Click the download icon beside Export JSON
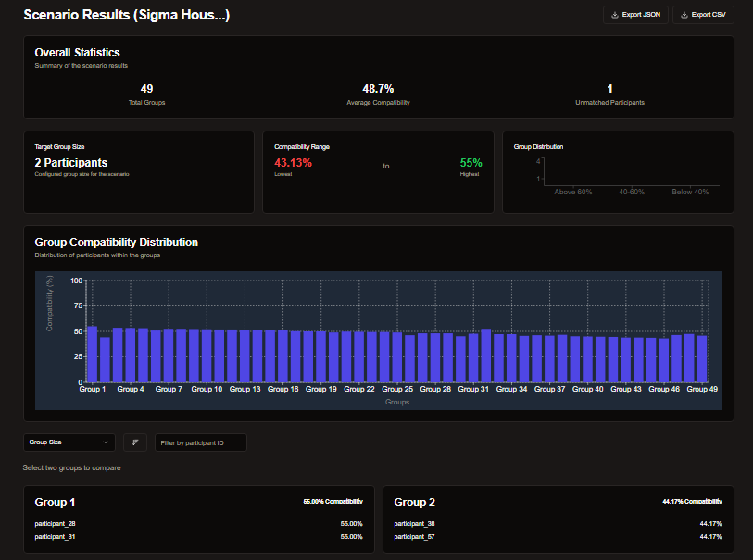The height and width of the screenshot is (560, 753). [x=615, y=15]
